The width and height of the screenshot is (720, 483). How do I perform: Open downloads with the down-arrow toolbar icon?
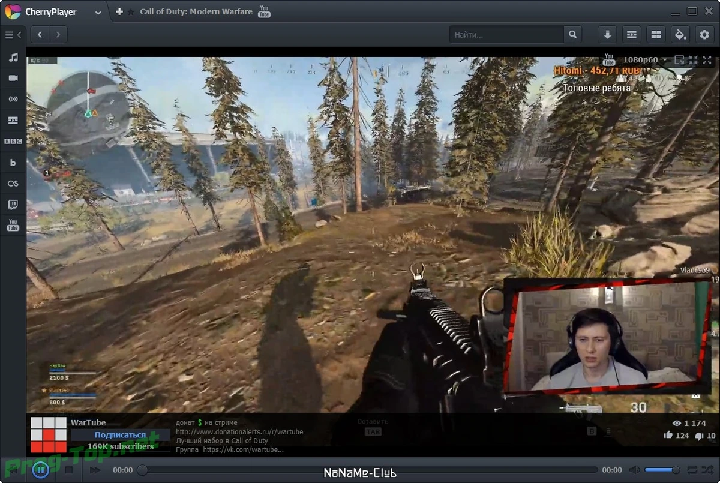click(x=607, y=35)
